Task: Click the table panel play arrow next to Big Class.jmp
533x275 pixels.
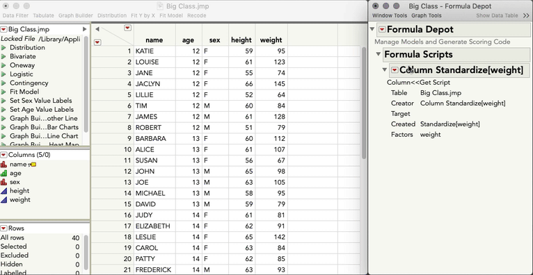Action: coord(85,29)
